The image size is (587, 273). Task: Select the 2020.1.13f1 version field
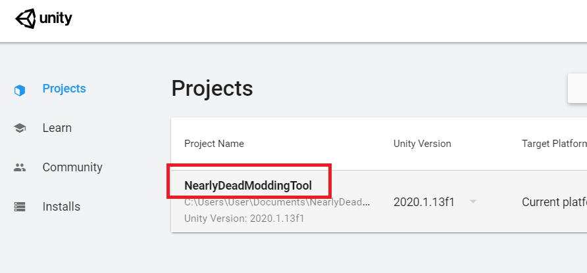(424, 202)
